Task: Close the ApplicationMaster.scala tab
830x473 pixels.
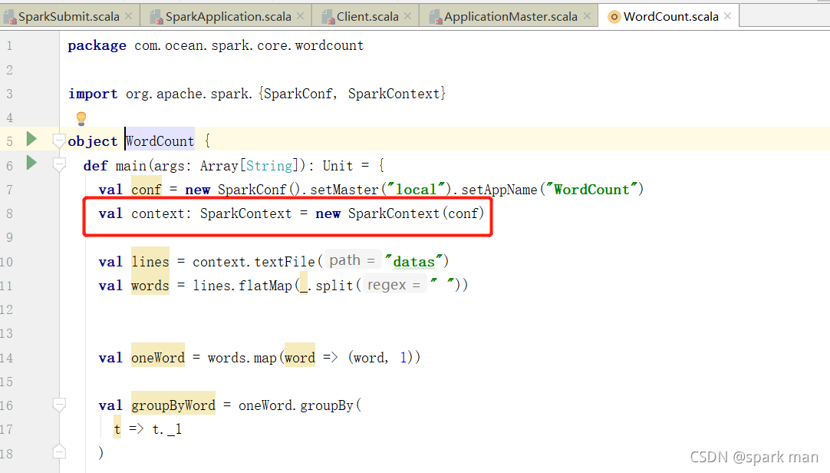Action: pos(587,16)
